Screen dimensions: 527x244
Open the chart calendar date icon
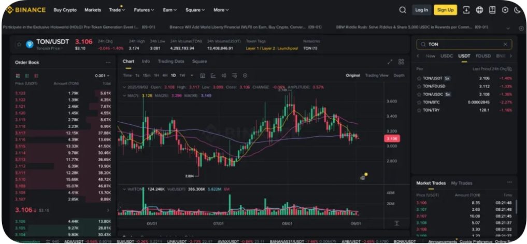pyautogui.click(x=202, y=75)
